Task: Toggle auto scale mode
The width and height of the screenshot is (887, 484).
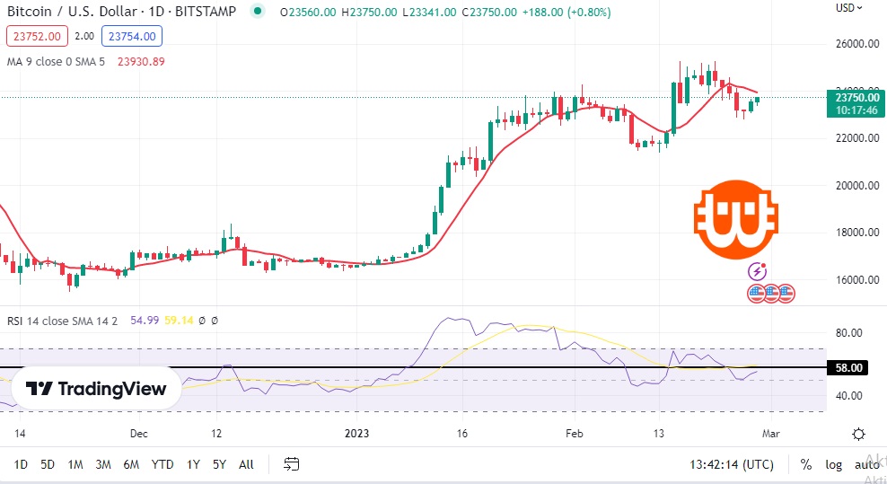Action: pyautogui.click(x=866, y=465)
